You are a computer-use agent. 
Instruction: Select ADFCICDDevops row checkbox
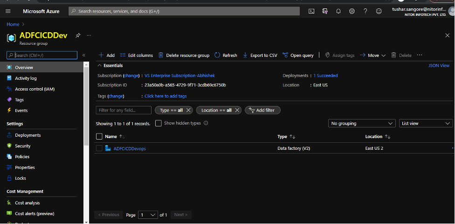pos(99,148)
